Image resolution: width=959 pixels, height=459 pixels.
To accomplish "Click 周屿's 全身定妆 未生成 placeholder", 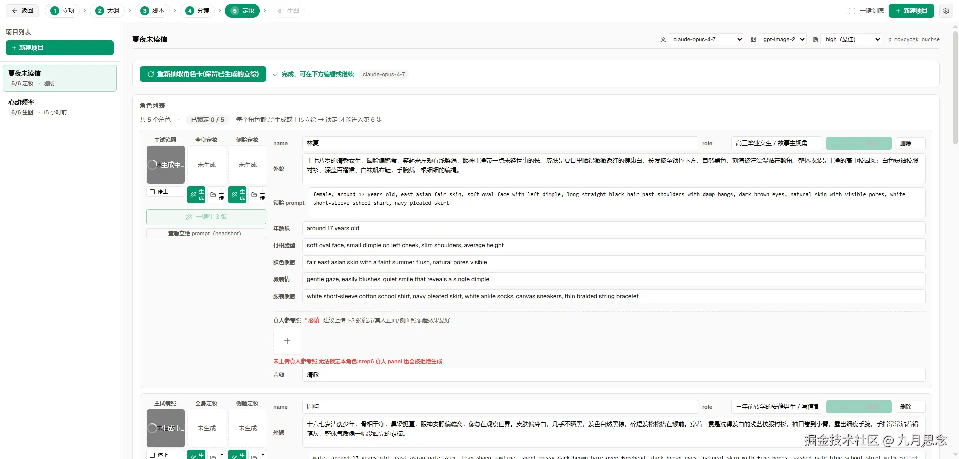I will 207,428.
